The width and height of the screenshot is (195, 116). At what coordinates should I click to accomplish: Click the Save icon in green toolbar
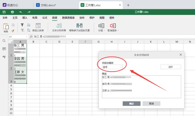(x=4, y=12)
